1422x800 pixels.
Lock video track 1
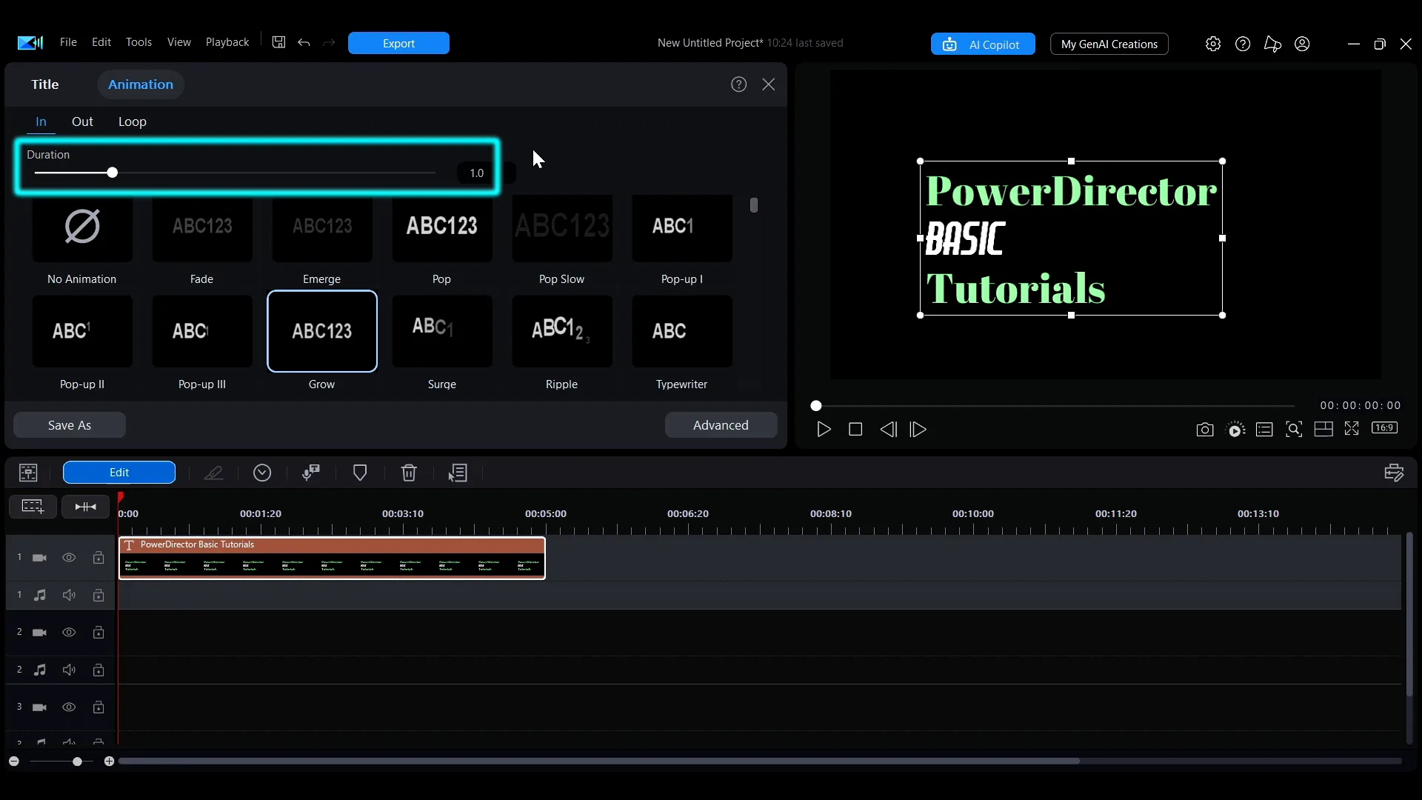99,558
